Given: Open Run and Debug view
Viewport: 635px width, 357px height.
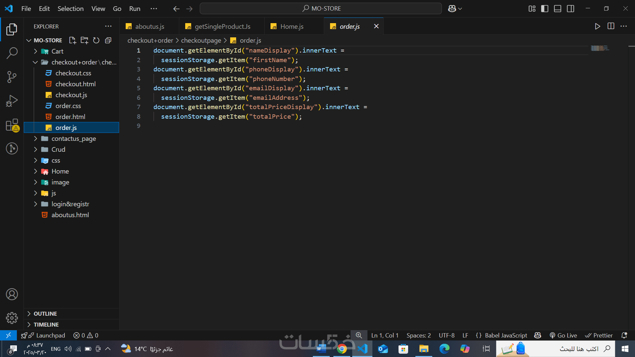Looking at the screenshot, I should point(12,101).
